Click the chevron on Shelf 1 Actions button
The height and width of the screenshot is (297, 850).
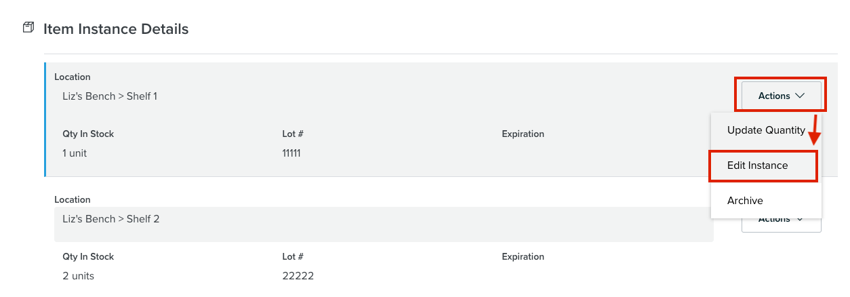[x=800, y=96]
